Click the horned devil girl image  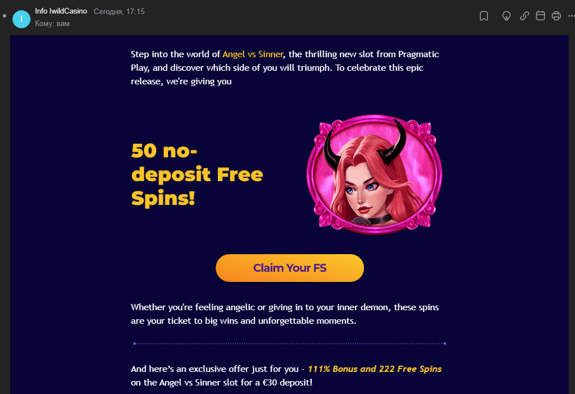pyautogui.click(x=375, y=174)
